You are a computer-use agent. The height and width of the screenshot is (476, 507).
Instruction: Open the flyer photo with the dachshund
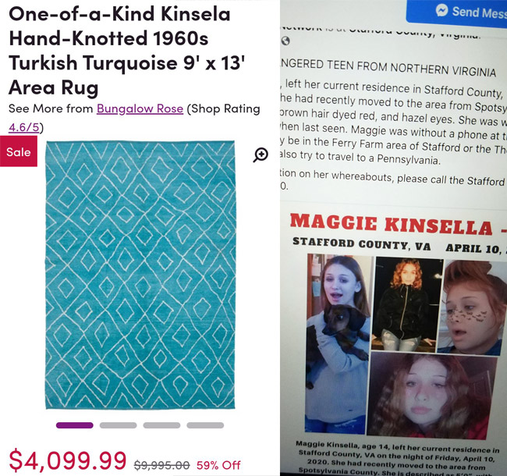[338, 344]
